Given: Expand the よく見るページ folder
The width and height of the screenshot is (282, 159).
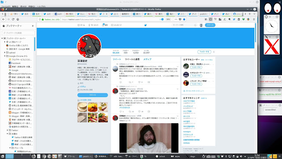Looking at the screenshot, I should pyautogui.click(x=5, y=42).
